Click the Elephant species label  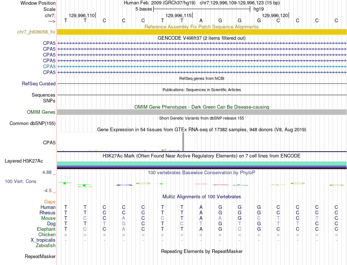click(x=46, y=229)
